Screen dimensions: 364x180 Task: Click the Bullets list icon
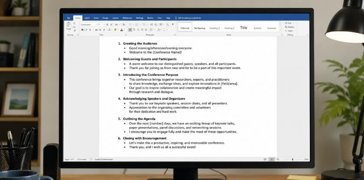pyautogui.click(x=130, y=25)
